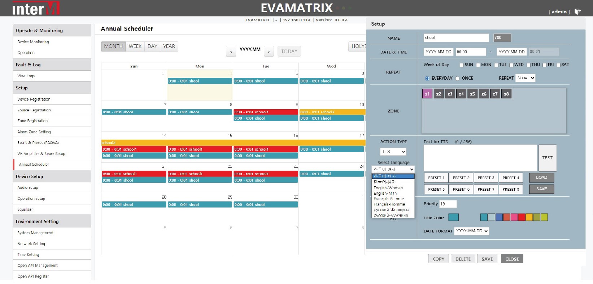Select the EVERYDAY radio option
The width and height of the screenshot is (593, 284).
click(427, 78)
